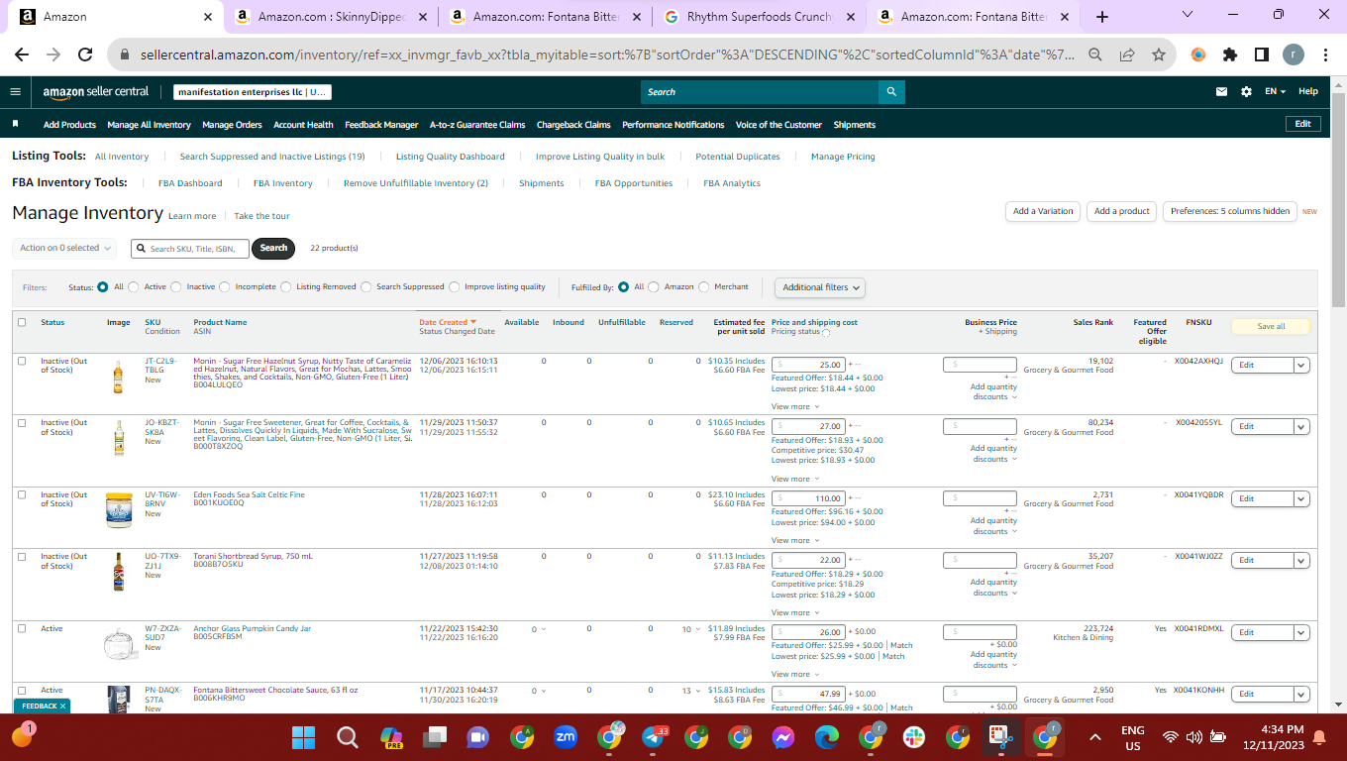1347x761 pixels.
Task: Show hidden system tray icons chevron
Action: click(x=1095, y=737)
